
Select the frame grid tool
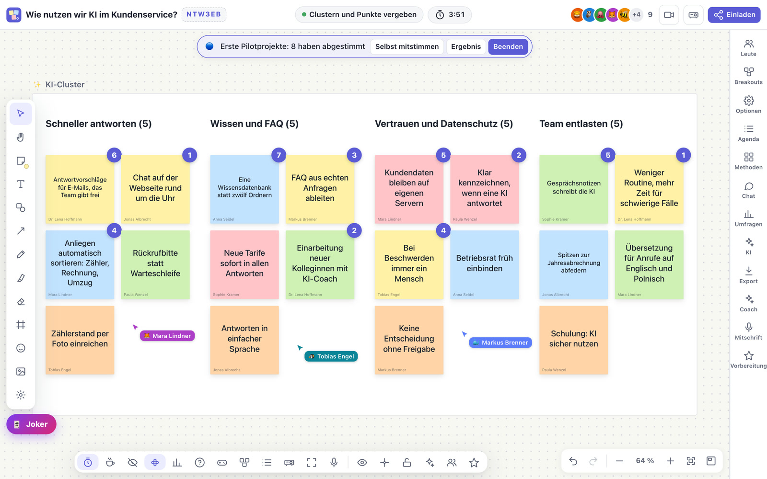click(x=21, y=325)
